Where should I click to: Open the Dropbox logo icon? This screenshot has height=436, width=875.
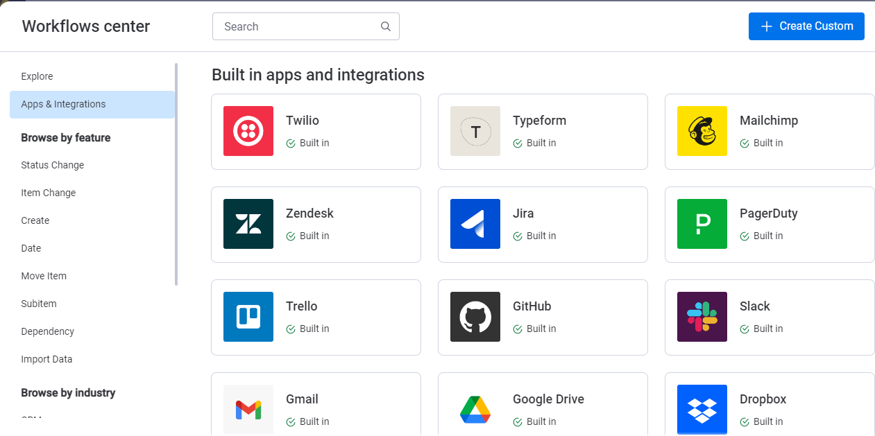[702, 409]
